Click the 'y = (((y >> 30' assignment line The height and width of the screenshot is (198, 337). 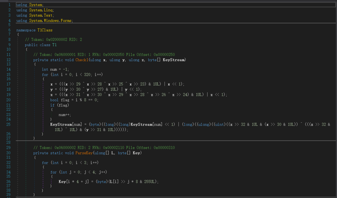tap(96, 89)
